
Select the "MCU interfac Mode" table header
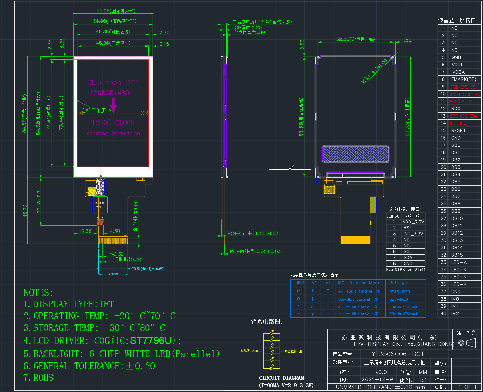[x=359, y=283]
